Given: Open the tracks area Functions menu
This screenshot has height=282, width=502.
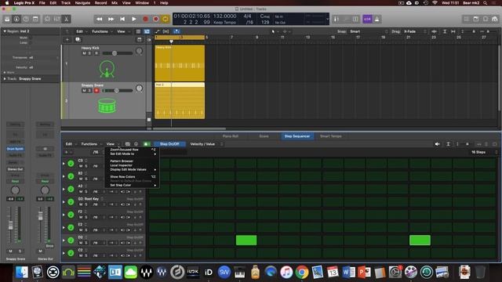Looking at the screenshot, I should (x=101, y=31).
